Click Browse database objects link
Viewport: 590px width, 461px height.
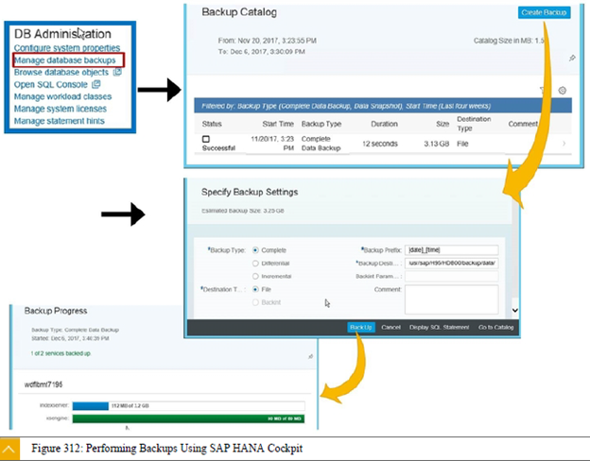coord(61,72)
